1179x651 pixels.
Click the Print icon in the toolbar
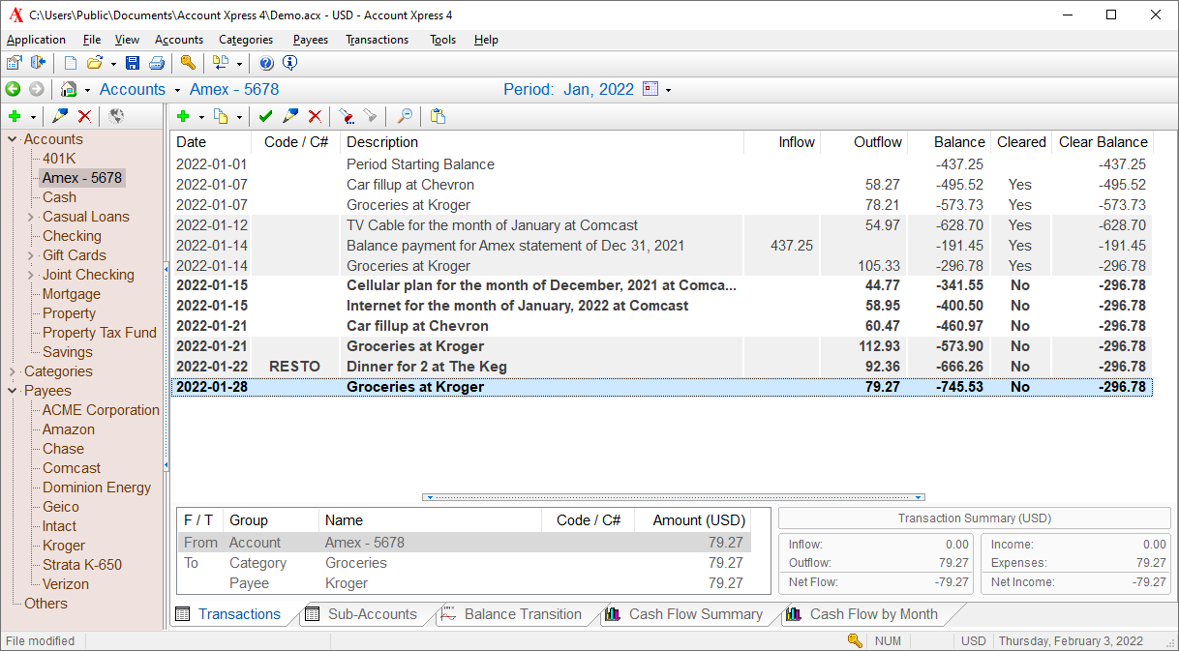(x=156, y=63)
